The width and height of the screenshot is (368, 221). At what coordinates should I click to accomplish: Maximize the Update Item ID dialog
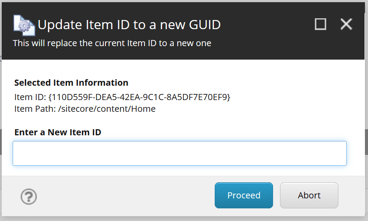(x=321, y=24)
